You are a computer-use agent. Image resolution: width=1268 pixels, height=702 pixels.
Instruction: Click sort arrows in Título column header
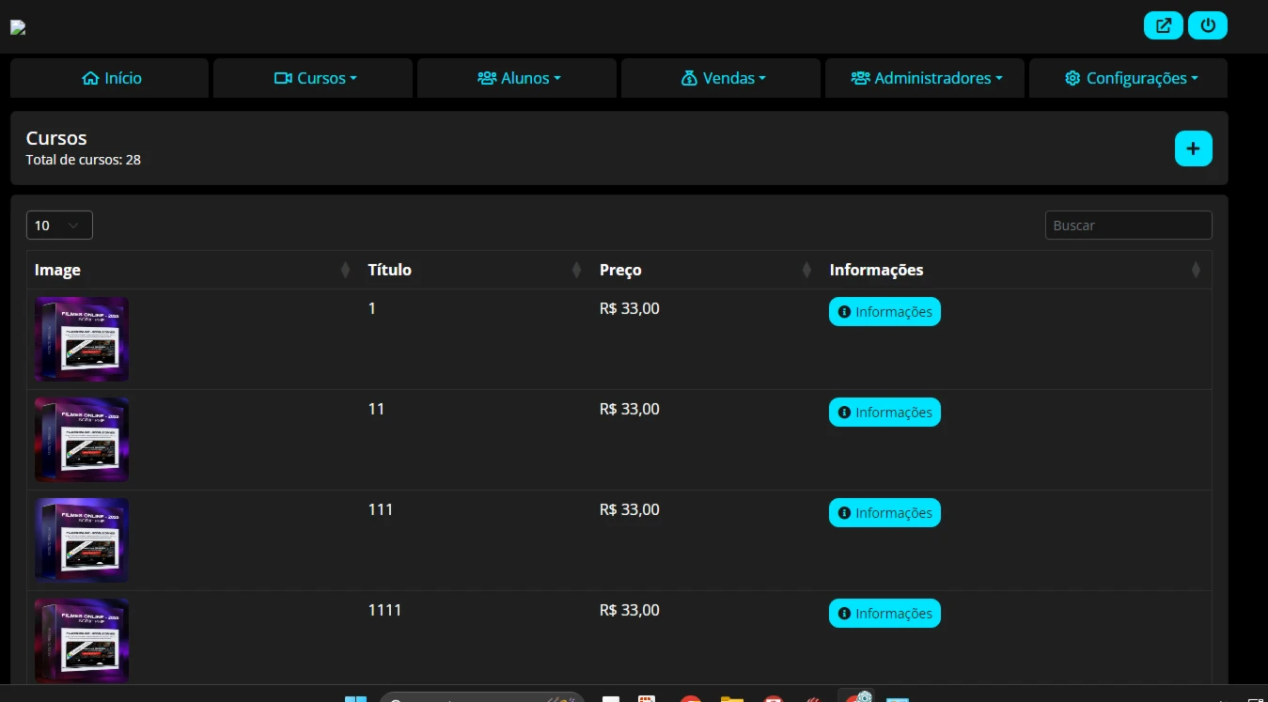(x=576, y=270)
